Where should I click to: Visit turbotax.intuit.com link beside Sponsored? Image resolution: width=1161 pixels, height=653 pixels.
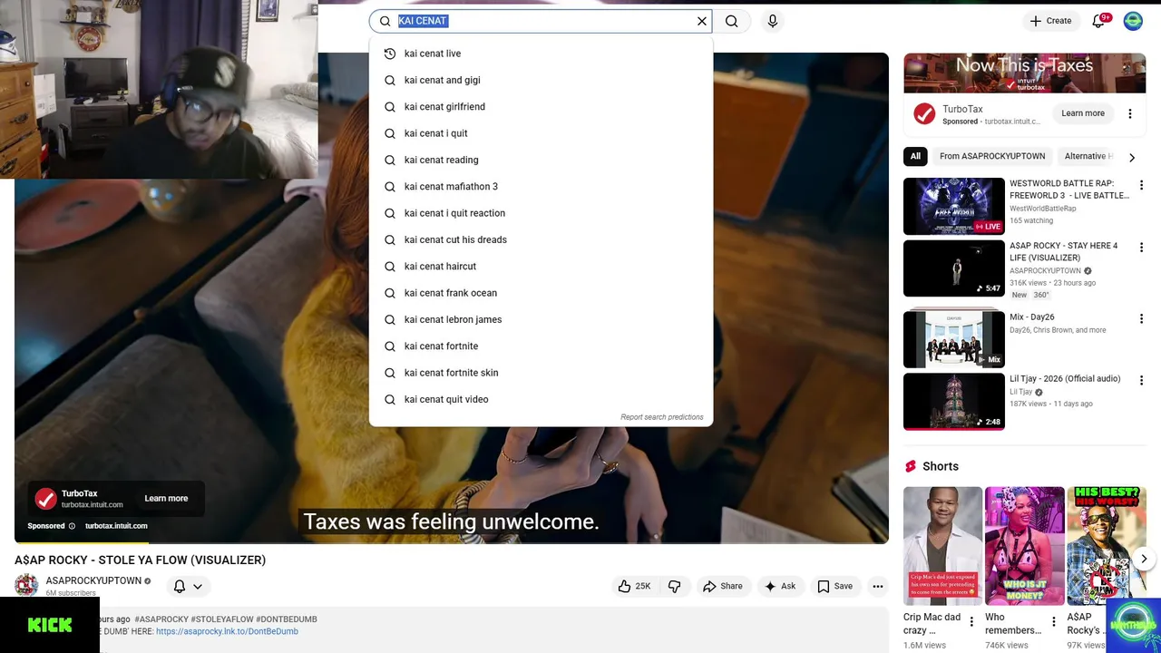(116, 526)
